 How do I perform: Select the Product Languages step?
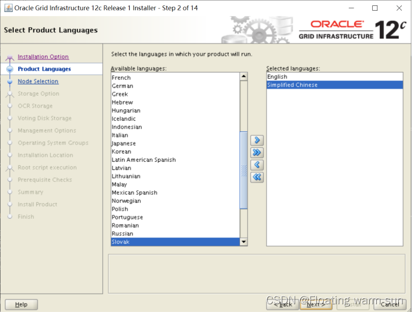(45, 69)
